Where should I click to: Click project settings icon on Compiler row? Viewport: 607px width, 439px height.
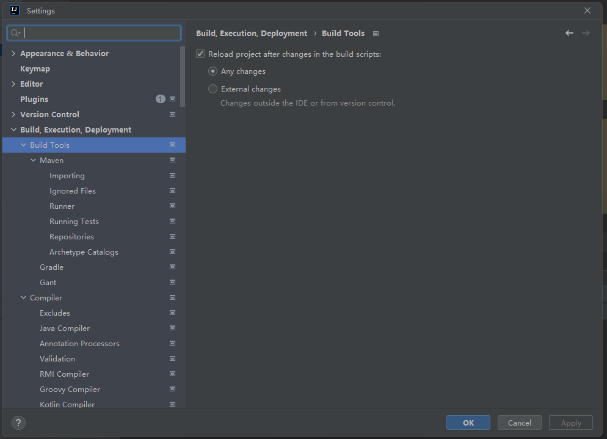(173, 297)
